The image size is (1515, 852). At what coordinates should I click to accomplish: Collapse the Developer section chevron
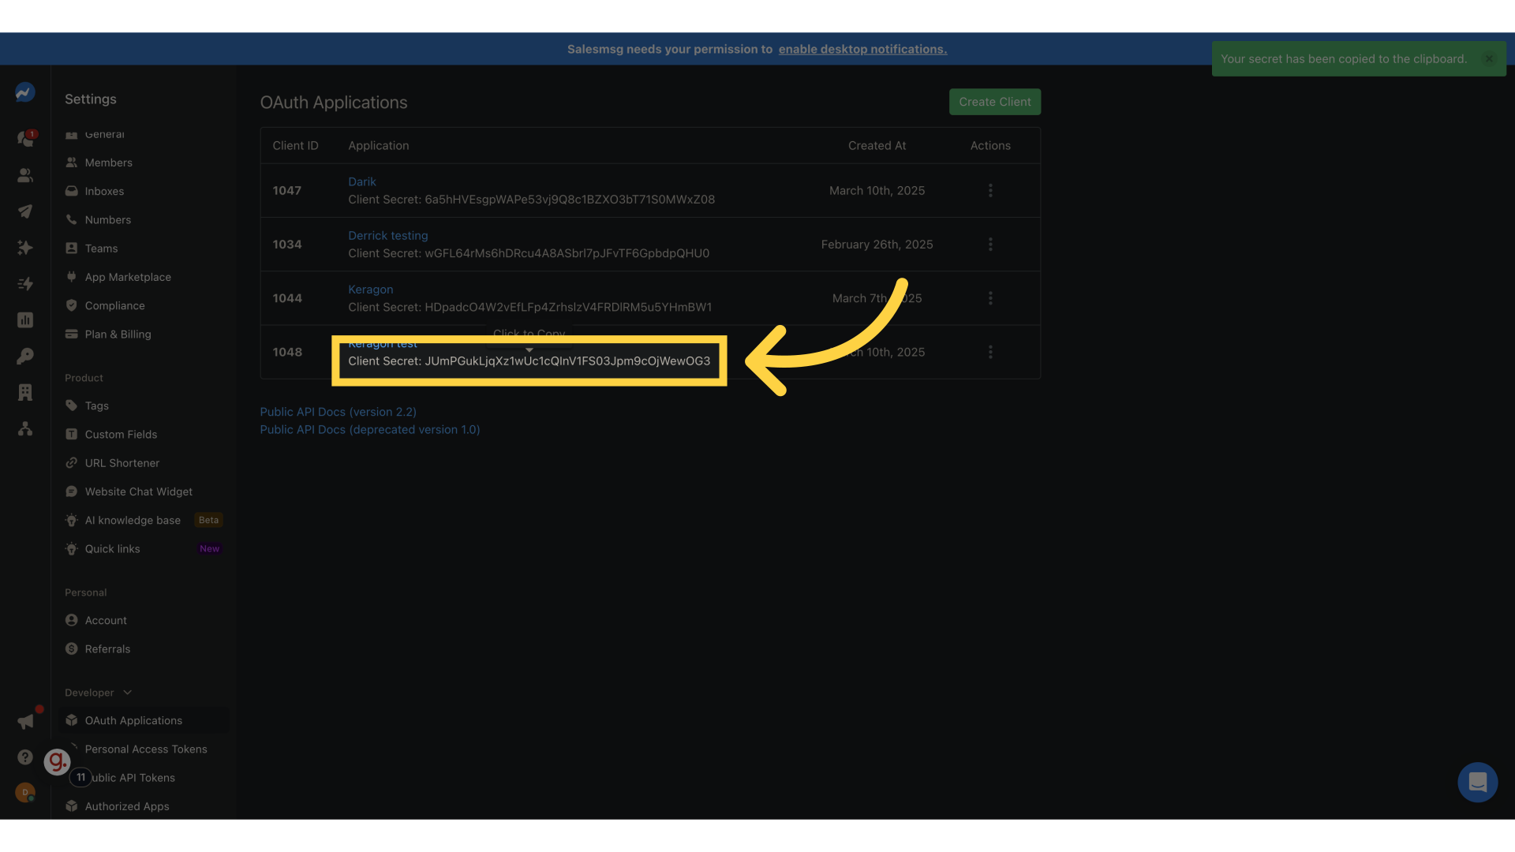point(128,693)
